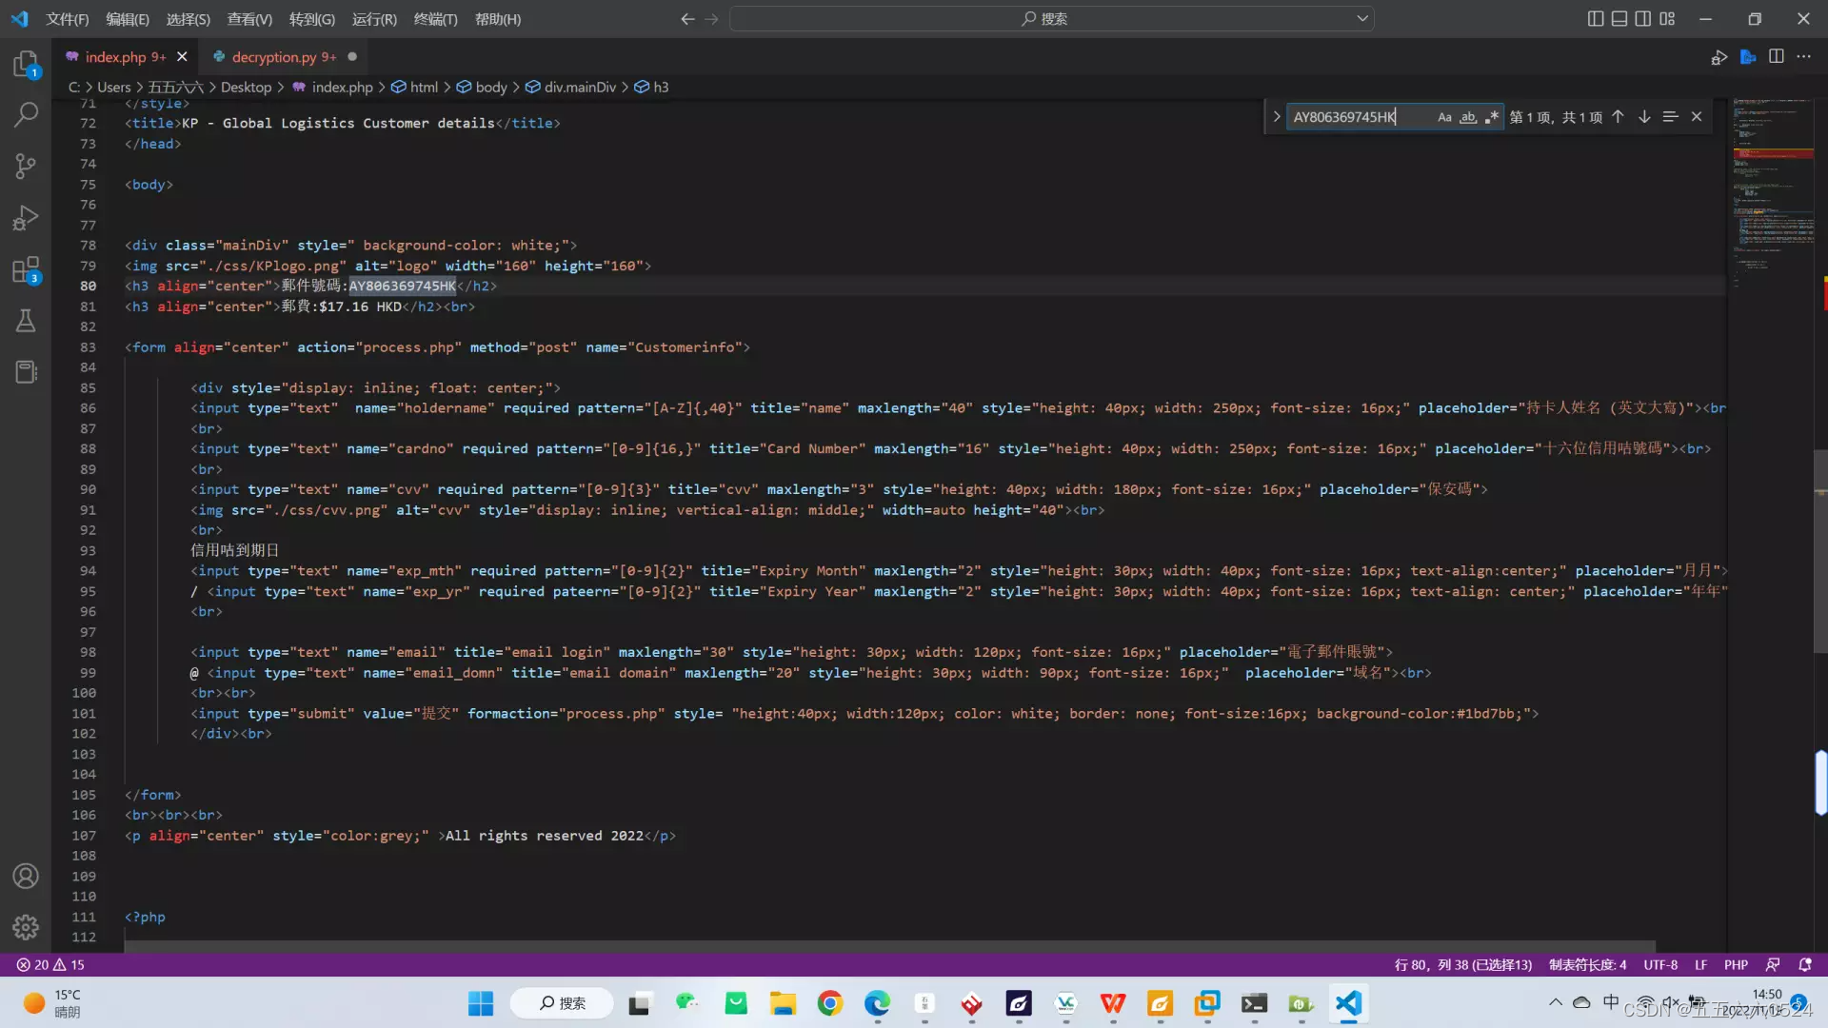The width and height of the screenshot is (1828, 1028).
Task: Open the Manage gear settings icon
Action: click(x=26, y=926)
